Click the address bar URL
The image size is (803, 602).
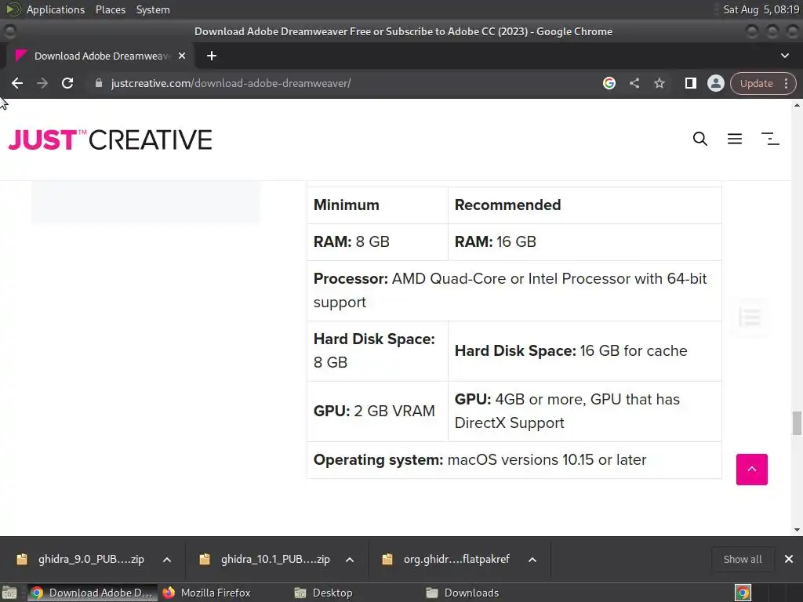[231, 83]
